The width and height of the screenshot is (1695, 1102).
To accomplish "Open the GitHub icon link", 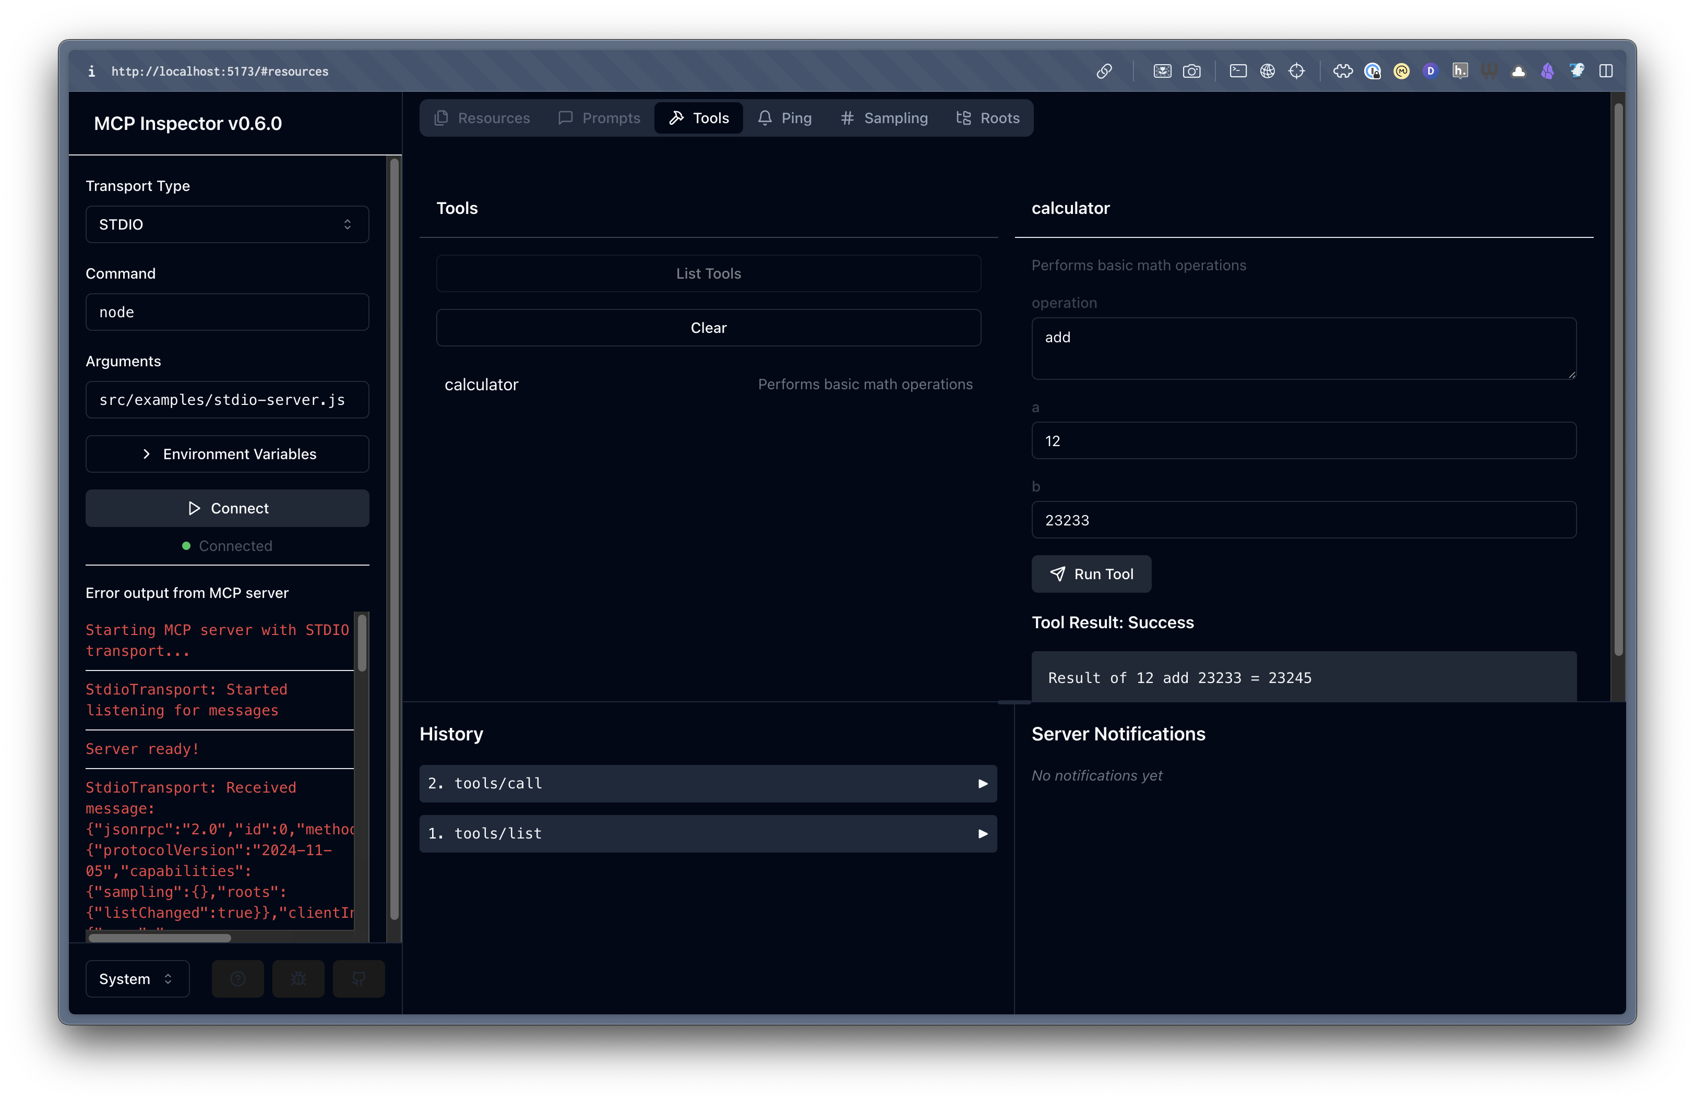I will 359,979.
